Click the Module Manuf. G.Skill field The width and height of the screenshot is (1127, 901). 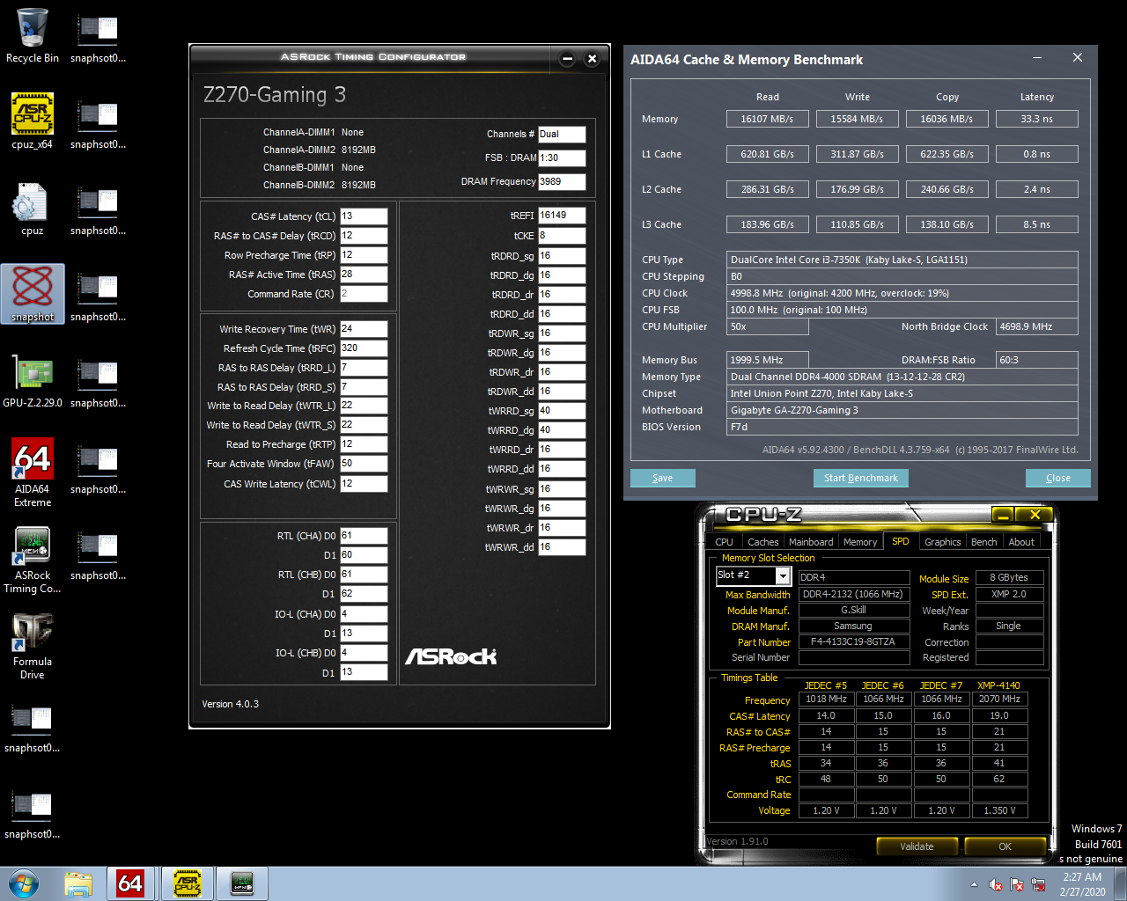point(852,611)
